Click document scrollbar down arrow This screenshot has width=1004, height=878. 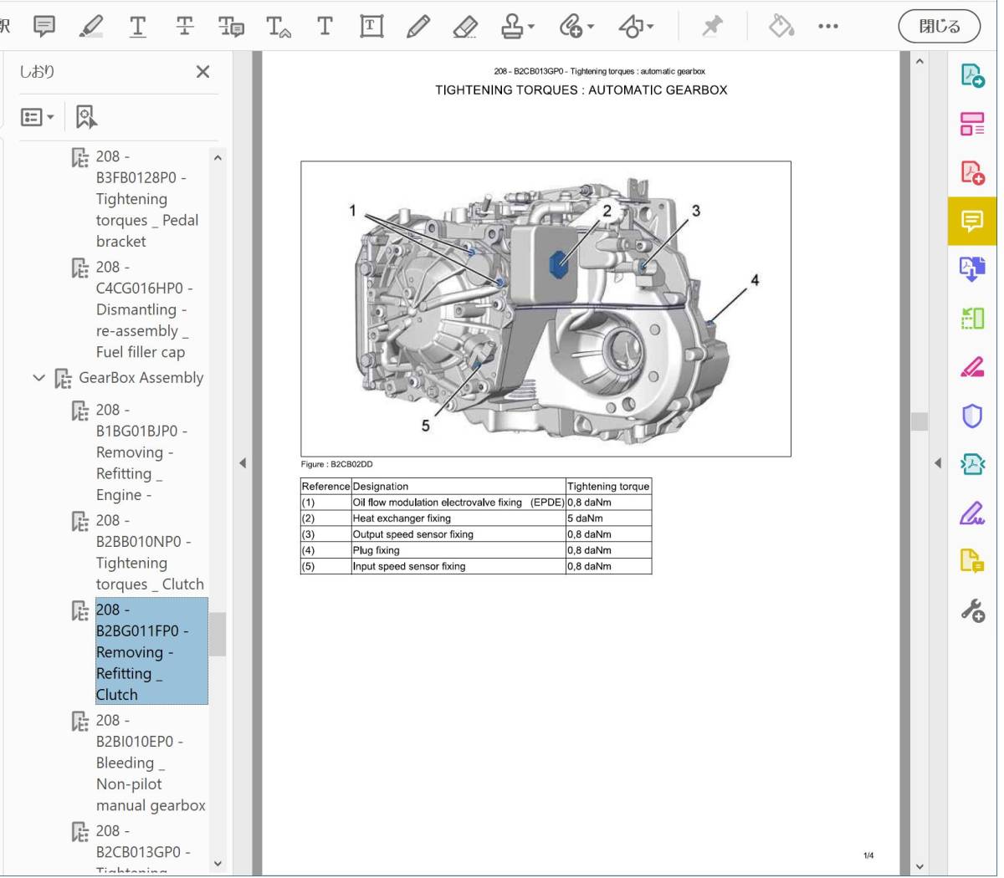click(919, 866)
